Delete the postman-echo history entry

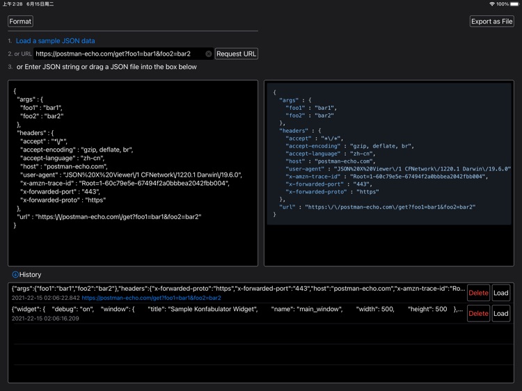478,293
